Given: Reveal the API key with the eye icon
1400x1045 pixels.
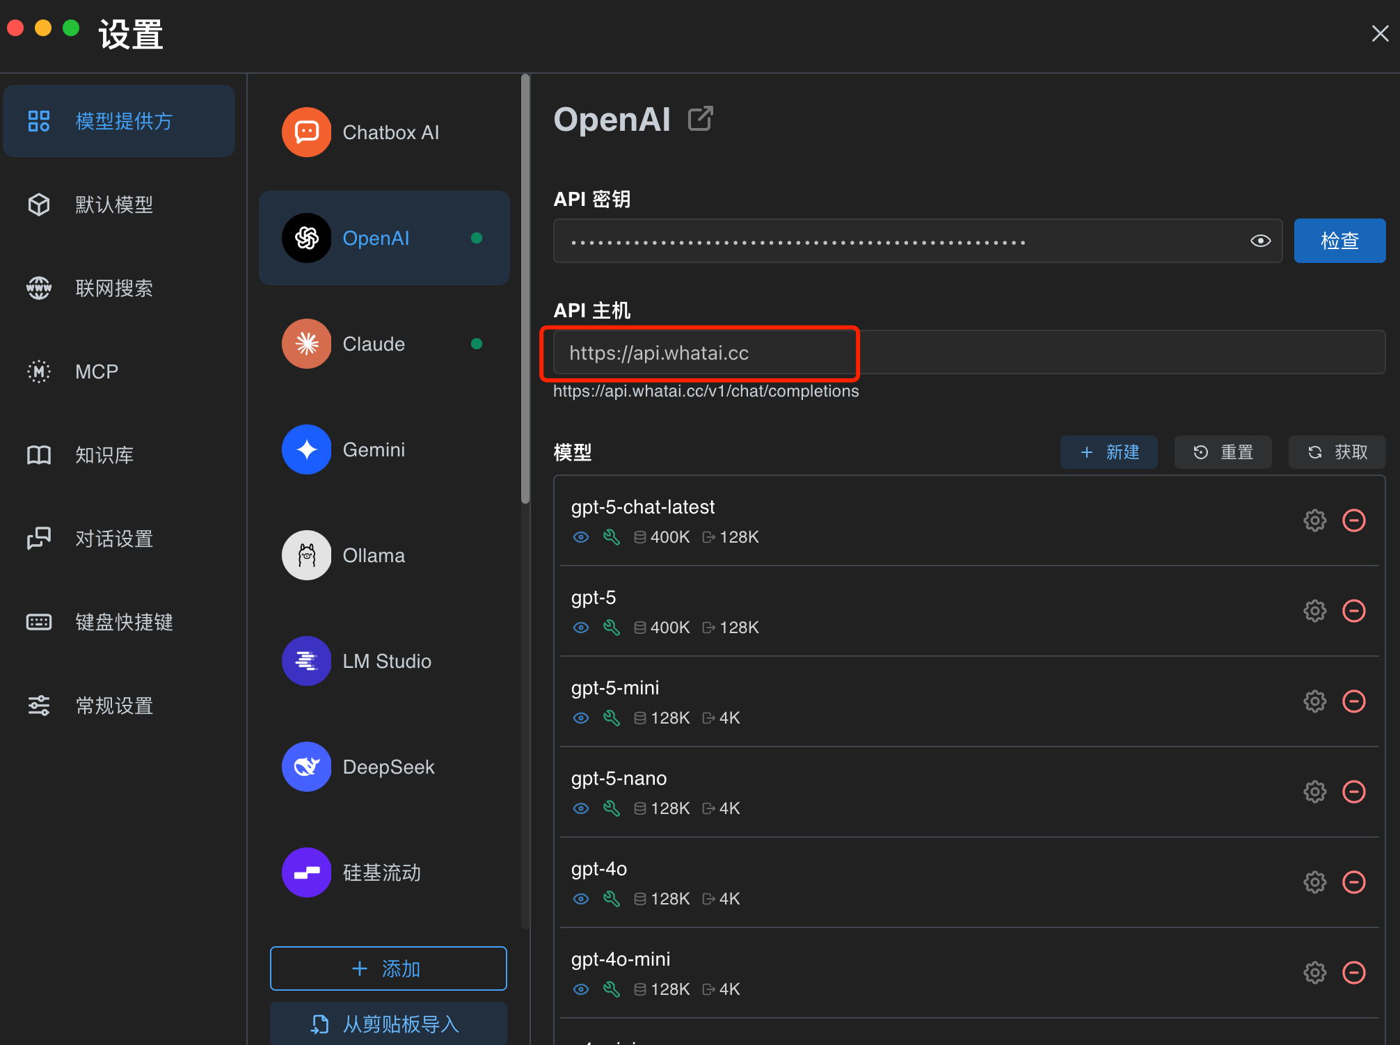Looking at the screenshot, I should click(x=1260, y=241).
